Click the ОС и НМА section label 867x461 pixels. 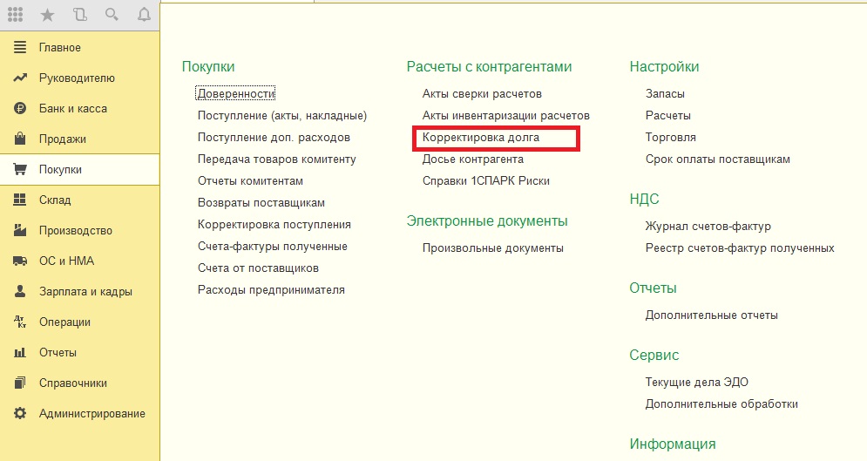(66, 261)
